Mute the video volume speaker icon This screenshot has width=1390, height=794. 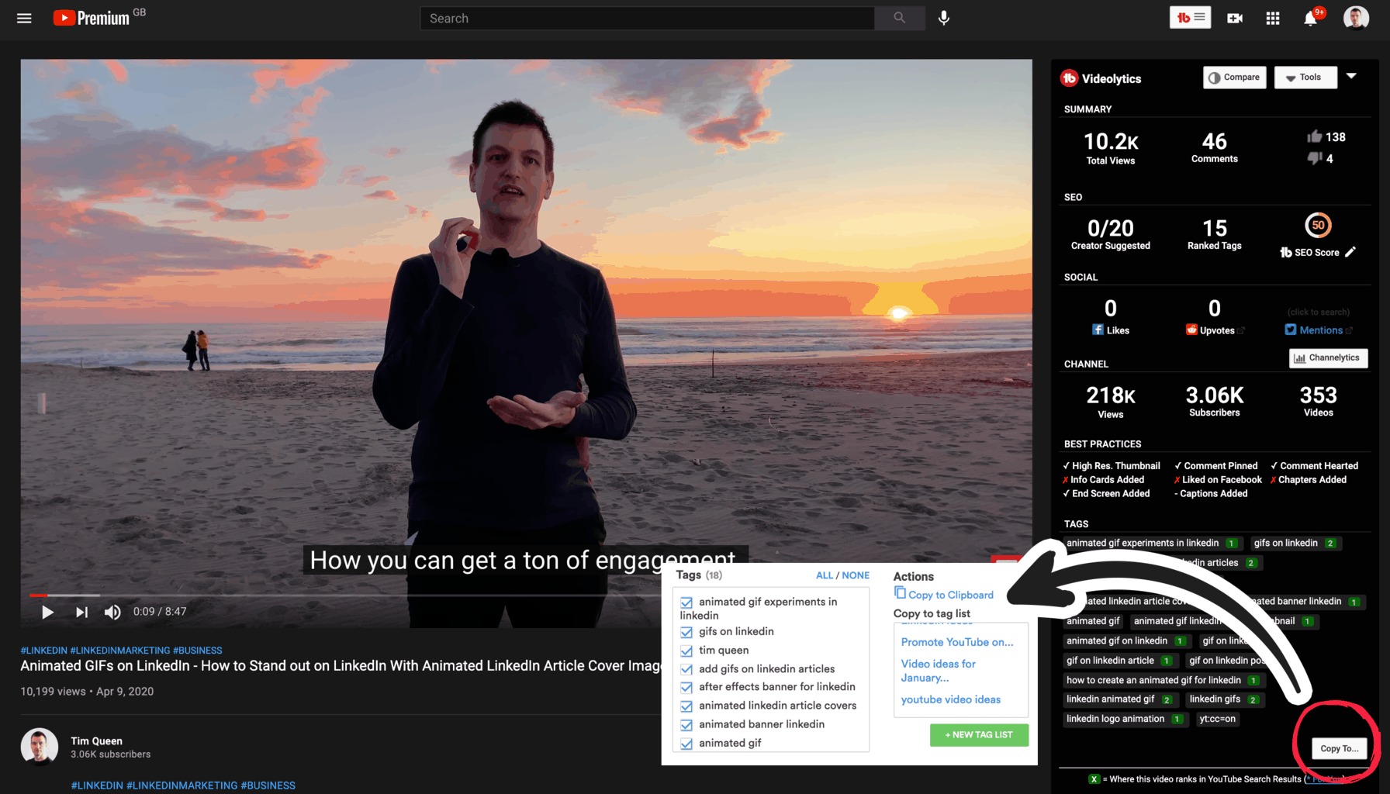(x=112, y=612)
